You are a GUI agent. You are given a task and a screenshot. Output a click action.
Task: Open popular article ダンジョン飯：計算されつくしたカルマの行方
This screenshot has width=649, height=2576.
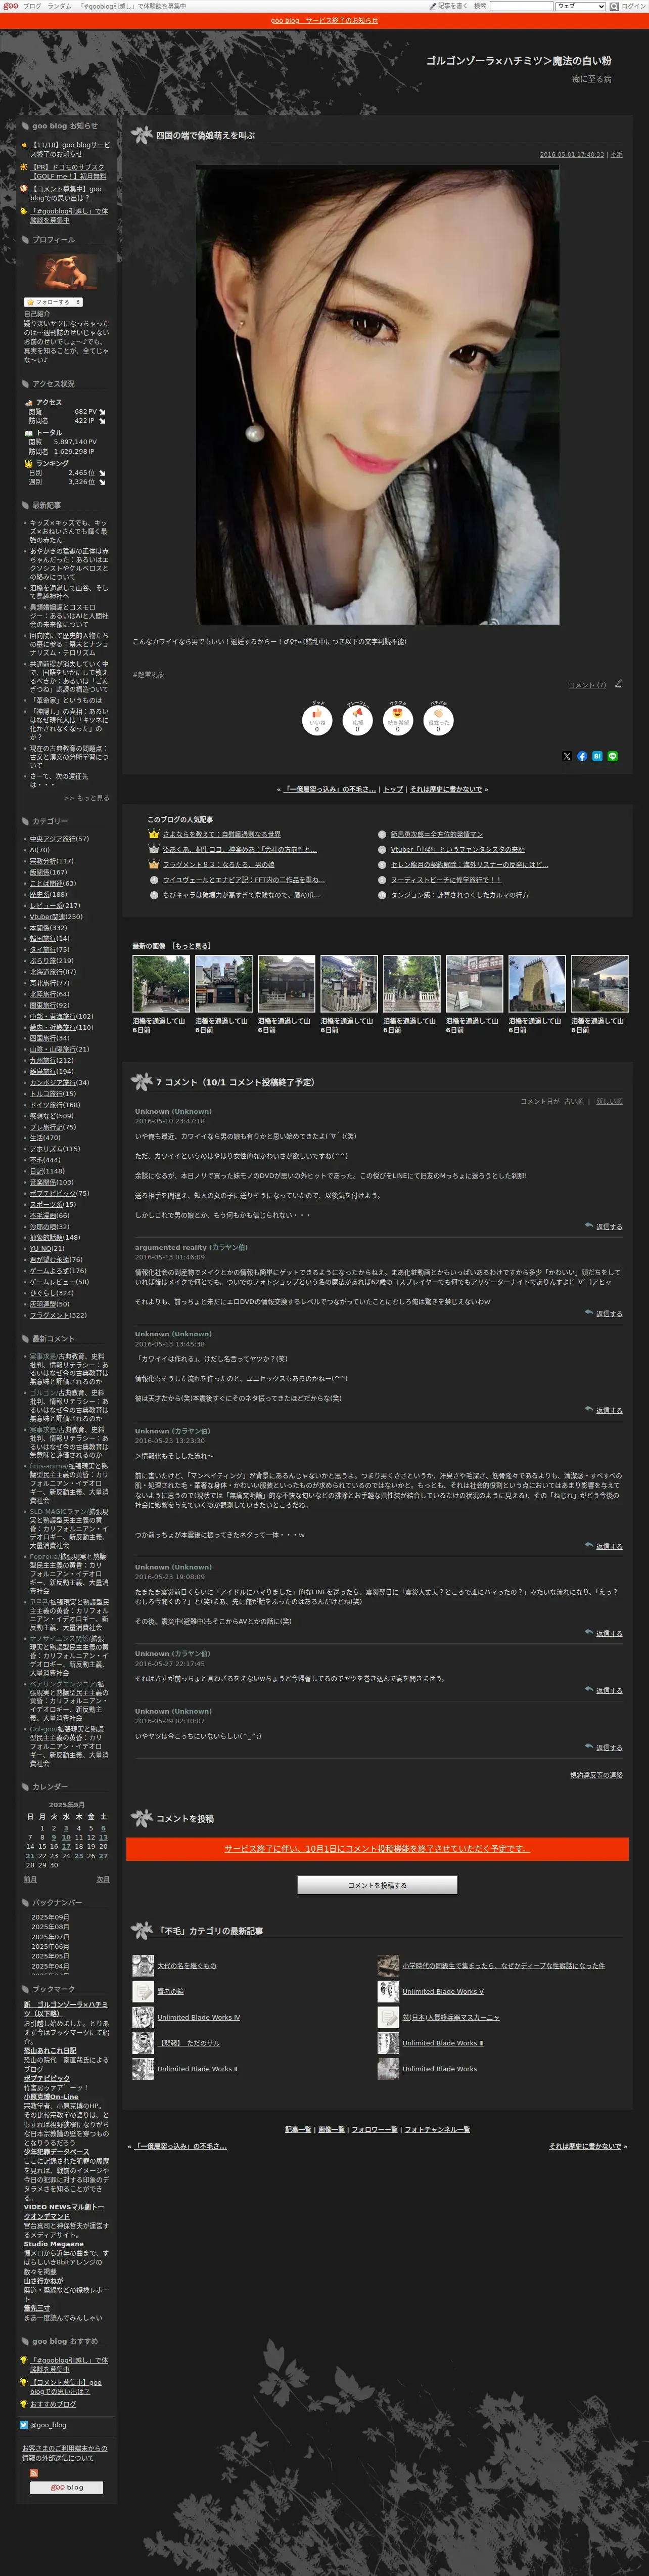pyautogui.click(x=459, y=895)
